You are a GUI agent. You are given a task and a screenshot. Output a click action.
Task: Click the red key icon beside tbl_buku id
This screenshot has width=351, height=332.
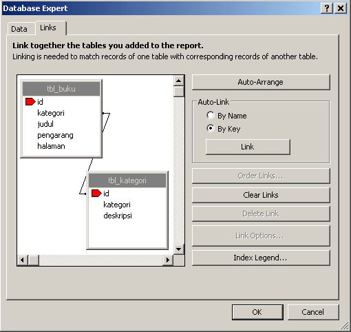30,102
